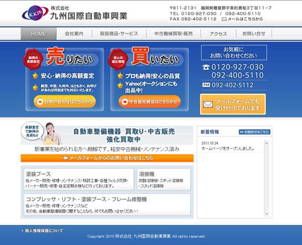Image resolution: width=302 pixels, height=245 pixels.
Task: Open the 中古機械買取・販売 navigation tab
Action: click(x=173, y=34)
